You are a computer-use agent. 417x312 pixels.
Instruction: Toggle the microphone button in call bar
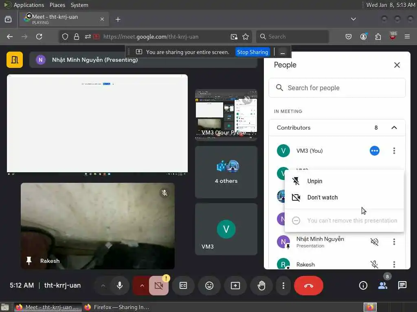120,286
